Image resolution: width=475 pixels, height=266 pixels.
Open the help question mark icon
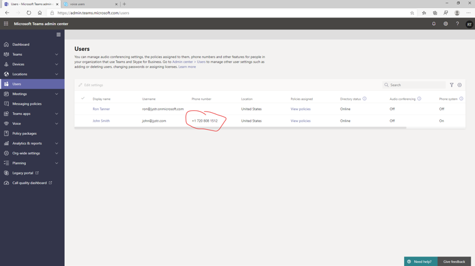[x=457, y=24]
